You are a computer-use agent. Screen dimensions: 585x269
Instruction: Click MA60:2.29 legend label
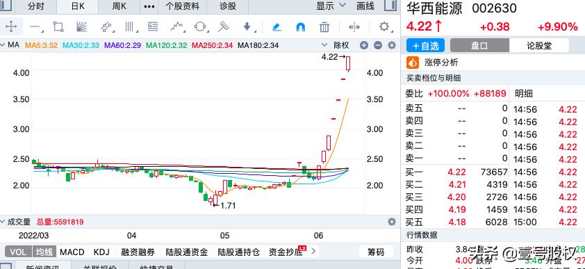122,45
